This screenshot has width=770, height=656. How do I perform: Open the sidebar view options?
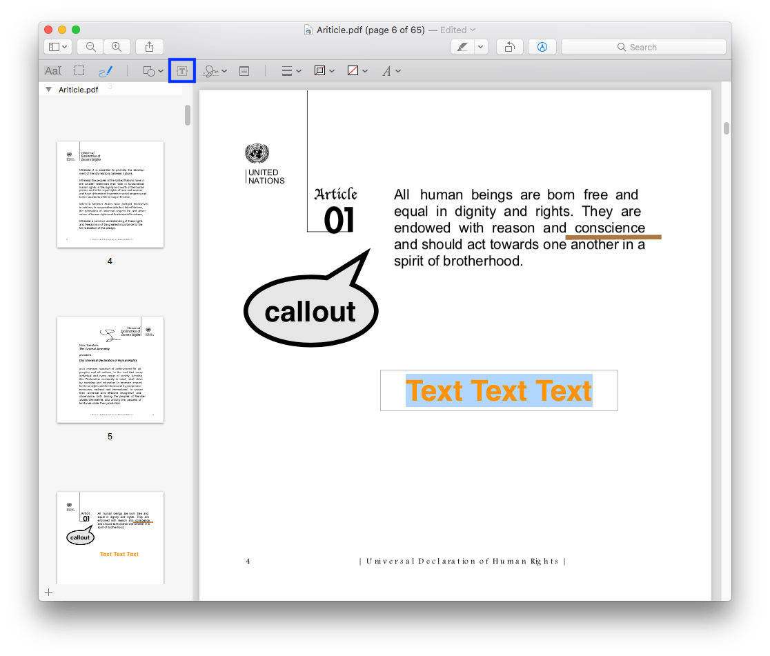pyautogui.click(x=58, y=46)
